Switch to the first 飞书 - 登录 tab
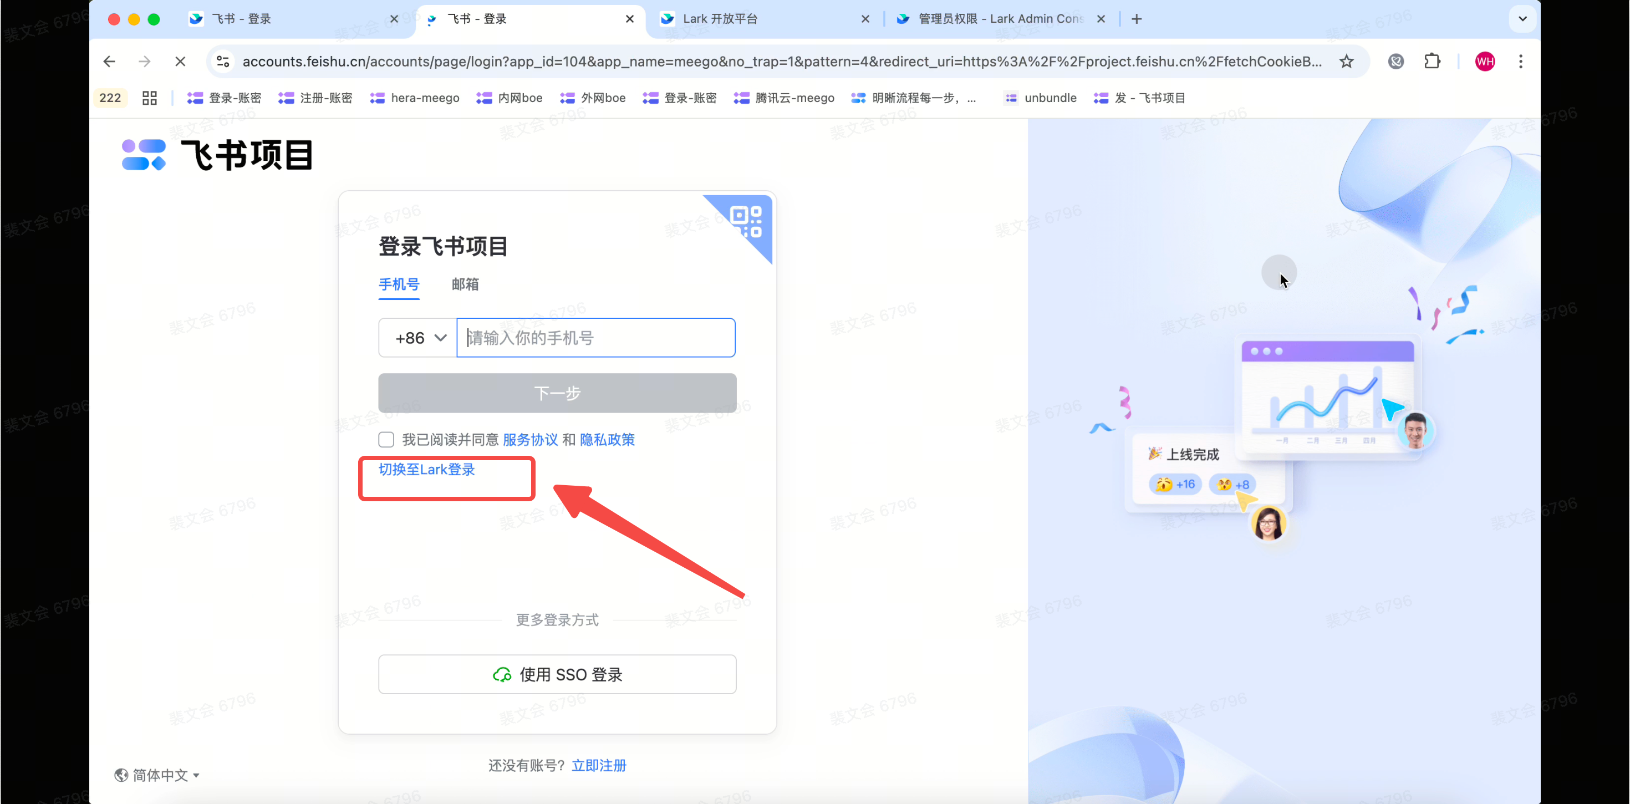 click(x=294, y=19)
